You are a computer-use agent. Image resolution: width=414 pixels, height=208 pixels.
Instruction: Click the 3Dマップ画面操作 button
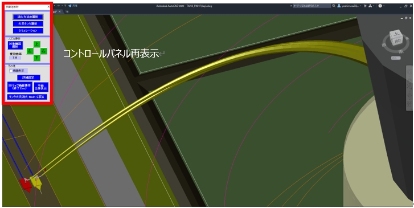[20, 87]
